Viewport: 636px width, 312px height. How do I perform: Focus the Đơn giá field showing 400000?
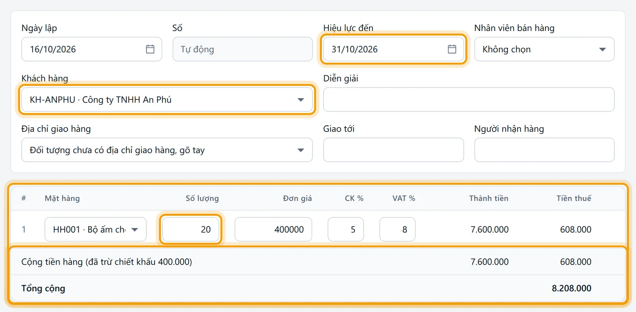[x=273, y=229]
